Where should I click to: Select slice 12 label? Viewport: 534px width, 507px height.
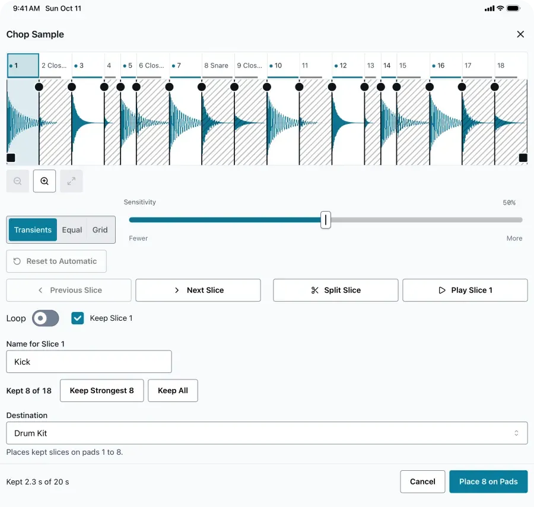click(x=348, y=65)
